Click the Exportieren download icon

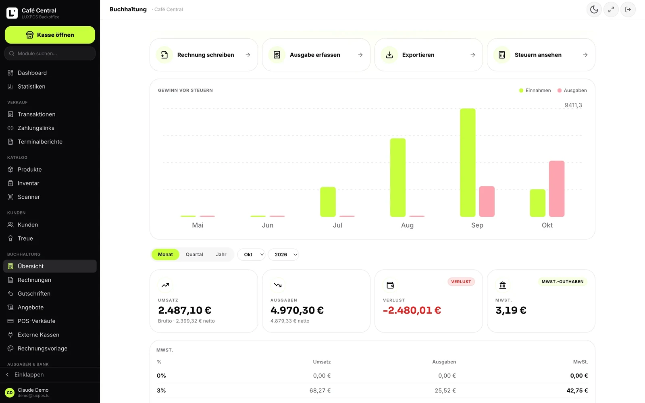[x=389, y=55]
